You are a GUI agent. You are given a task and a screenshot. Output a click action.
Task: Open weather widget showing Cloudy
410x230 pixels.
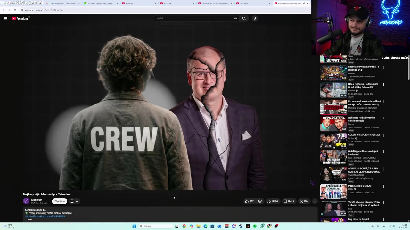(x=9, y=226)
